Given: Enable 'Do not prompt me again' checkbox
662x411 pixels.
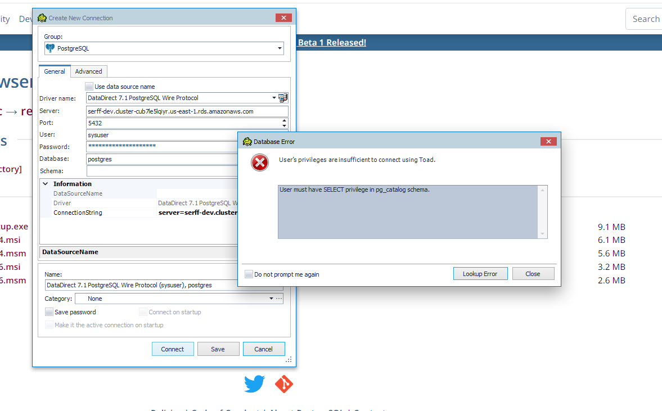Looking at the screenshot, I should click(x=249, y=274).
